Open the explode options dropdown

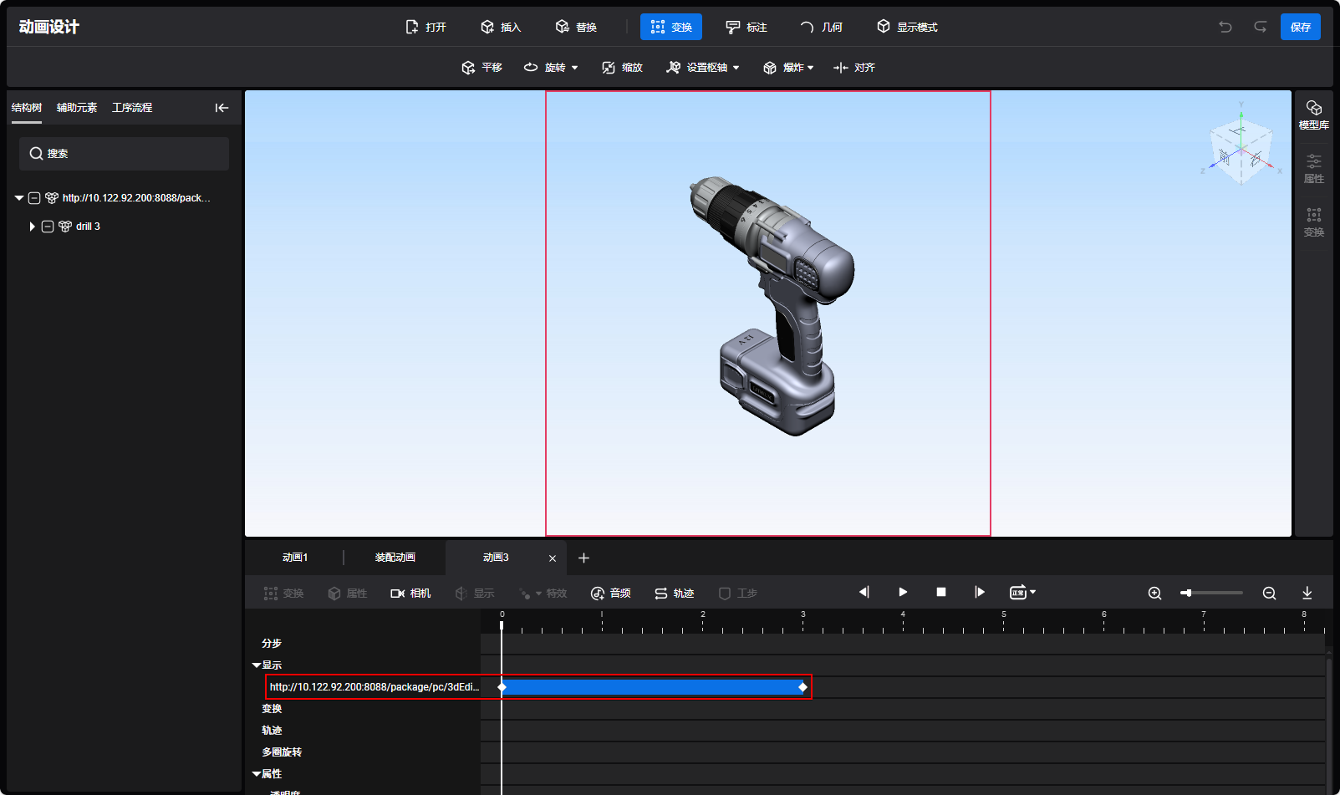click(x=810, y=68)
